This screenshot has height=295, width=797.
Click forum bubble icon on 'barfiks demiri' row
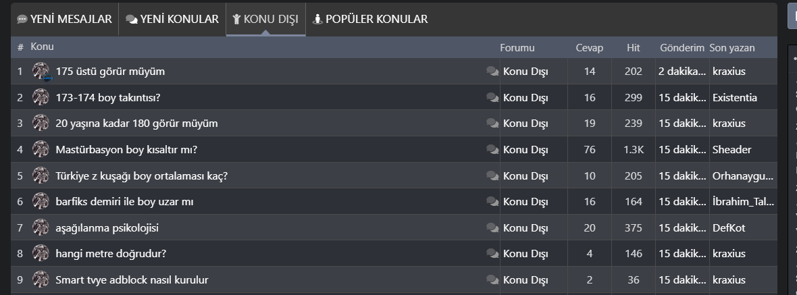pos(492,202)
